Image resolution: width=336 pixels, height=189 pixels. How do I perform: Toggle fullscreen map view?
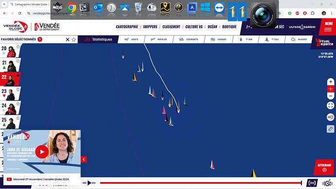click(x=331, y=105)
